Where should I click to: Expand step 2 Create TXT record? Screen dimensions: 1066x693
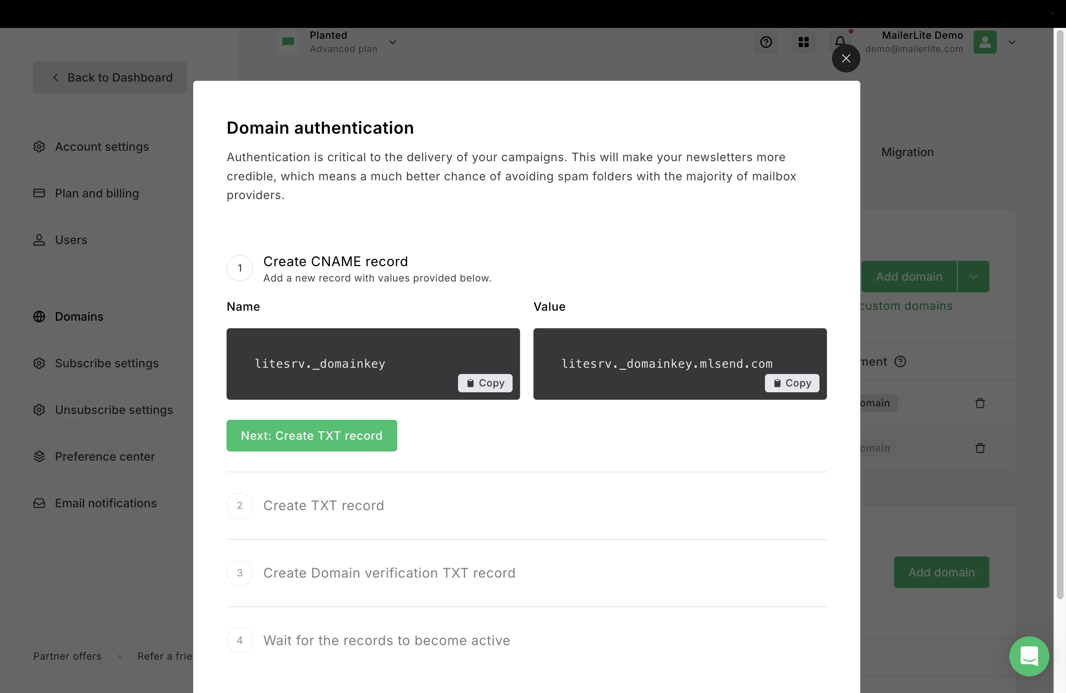324,505
